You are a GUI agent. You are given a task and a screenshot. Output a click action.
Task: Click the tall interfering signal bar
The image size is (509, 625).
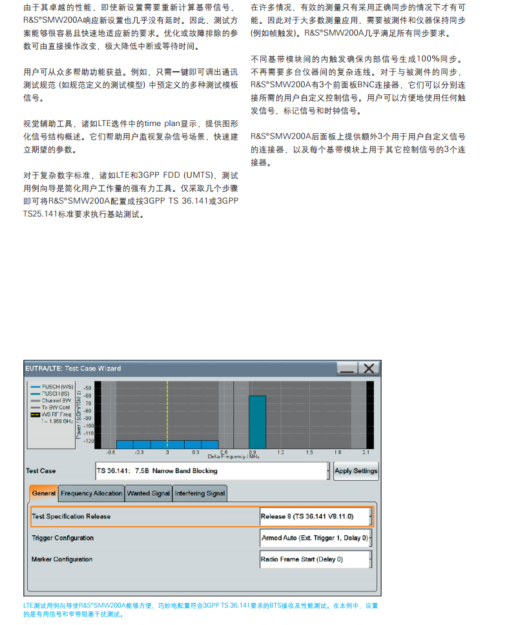(257, 421)
